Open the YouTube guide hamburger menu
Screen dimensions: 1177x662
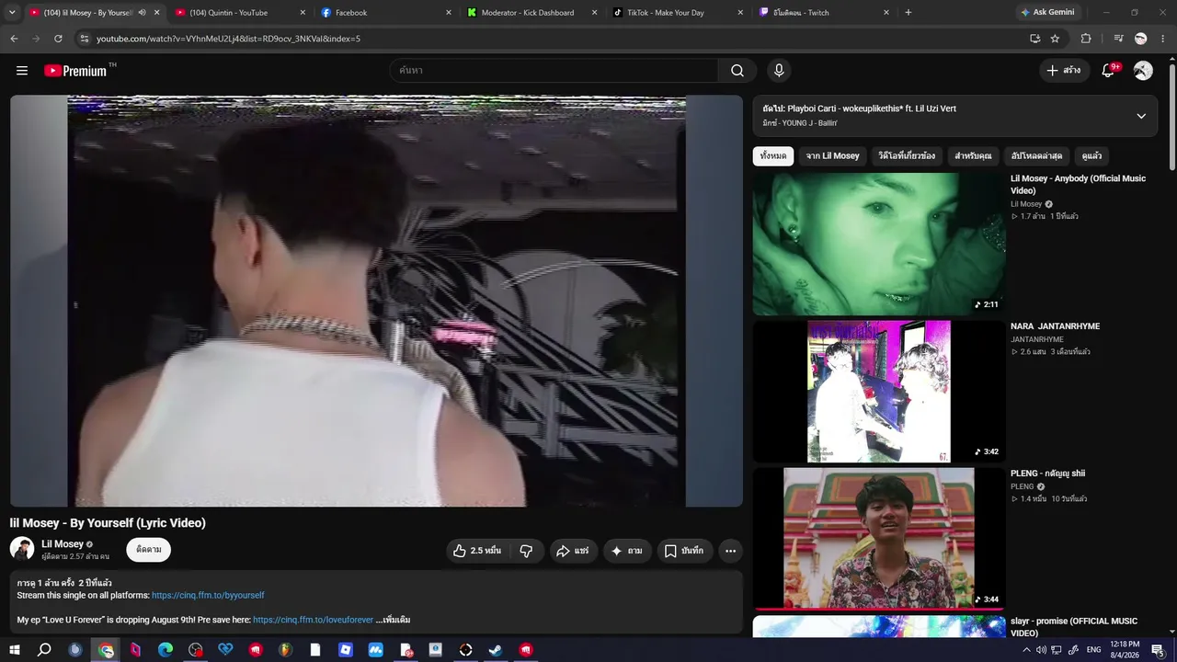(22, 71)
